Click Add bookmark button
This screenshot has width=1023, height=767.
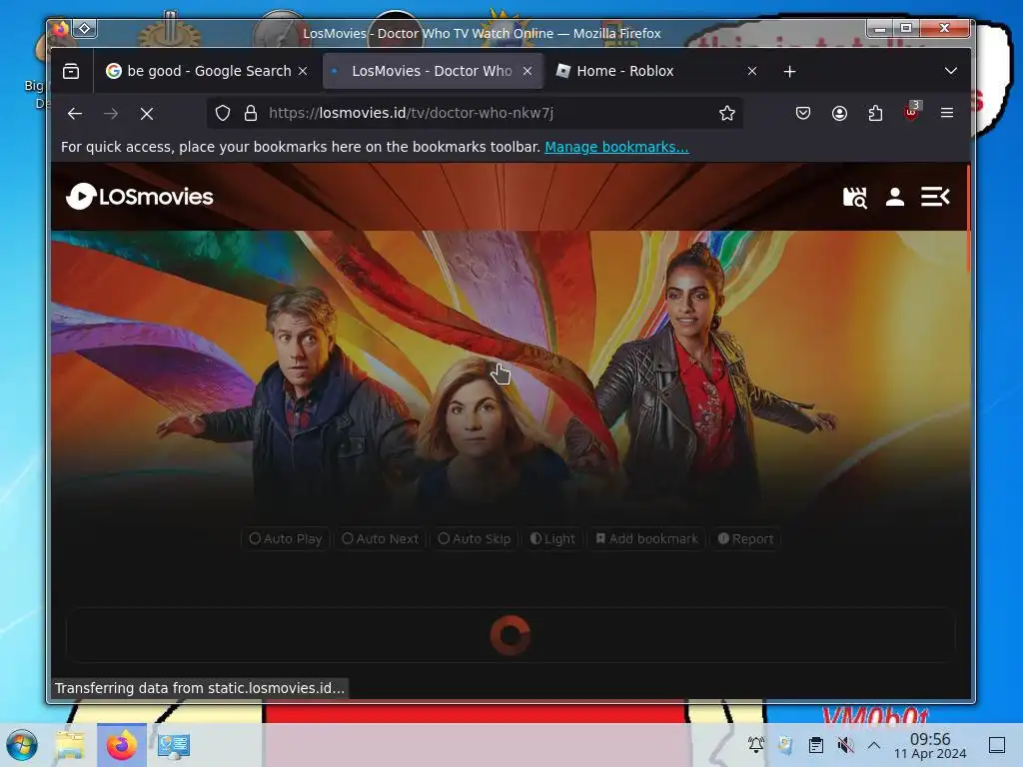coord(646,538)
